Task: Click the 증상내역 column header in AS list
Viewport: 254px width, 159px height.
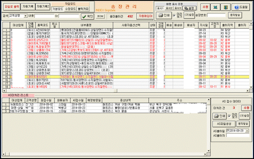Action: point(125,100)
